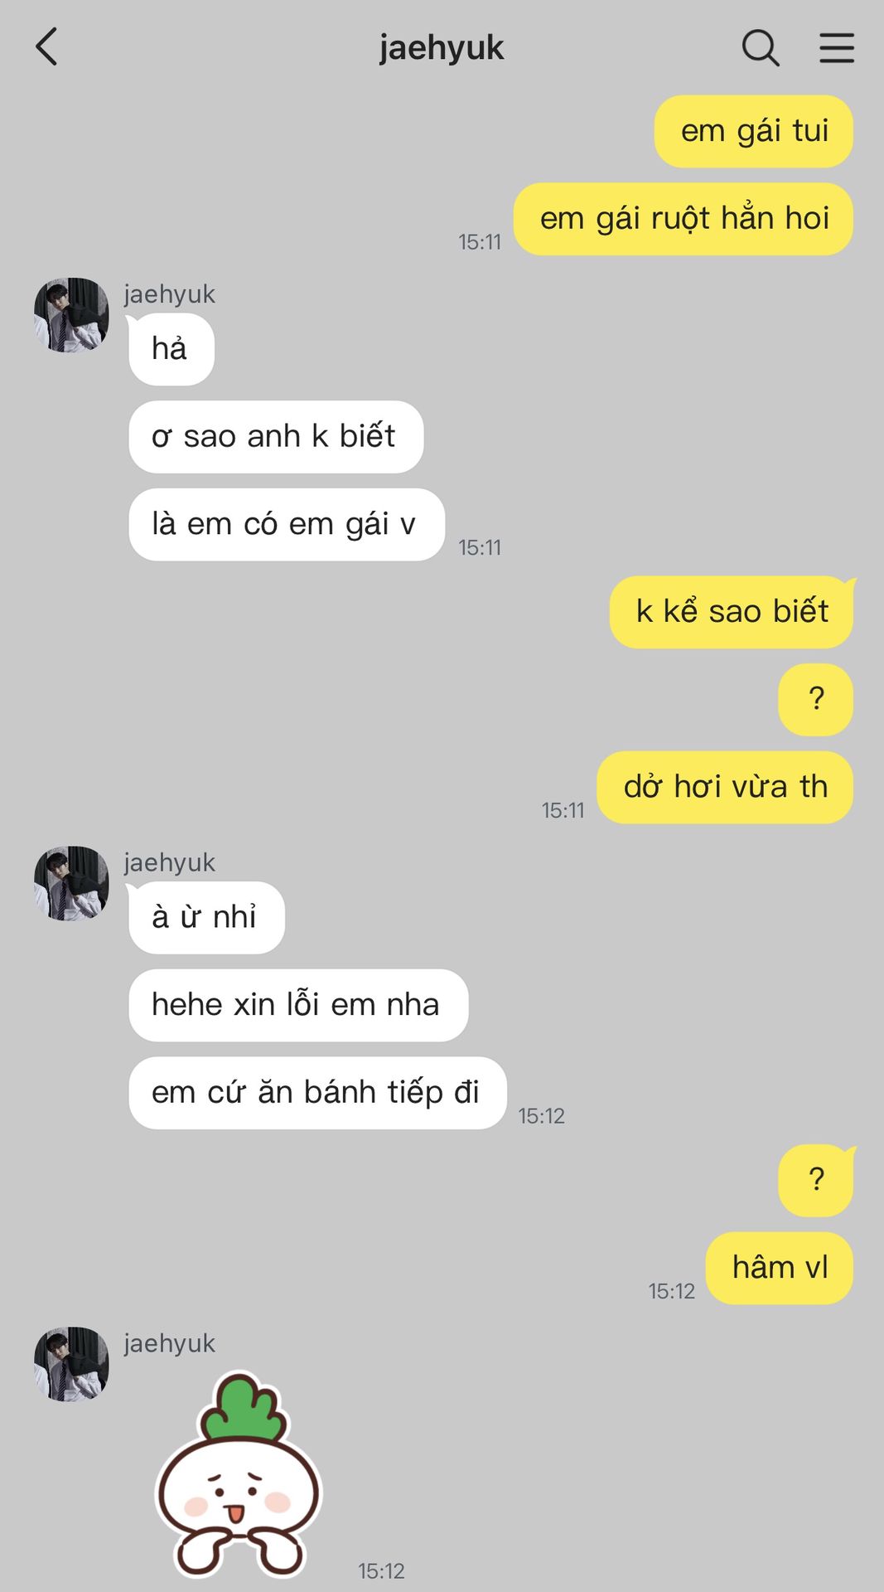Select the yellow bubble "hâm vl"
The width and height of the screenshot is (884, 1592).
pyautogui.click(x=780, y=1268)
